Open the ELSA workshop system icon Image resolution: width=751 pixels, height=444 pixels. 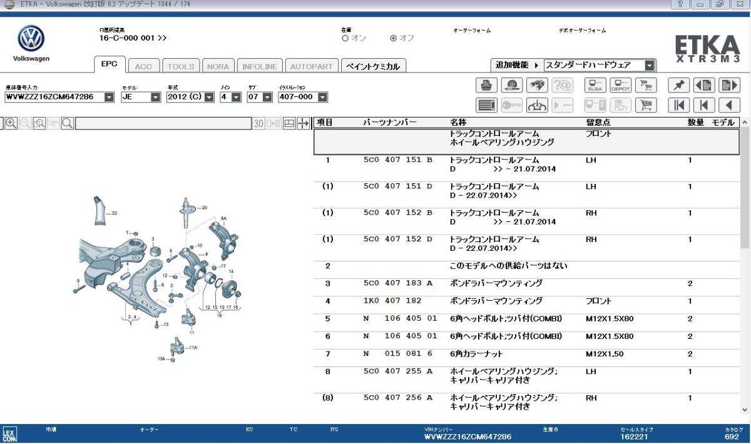[x=595, y=85]
